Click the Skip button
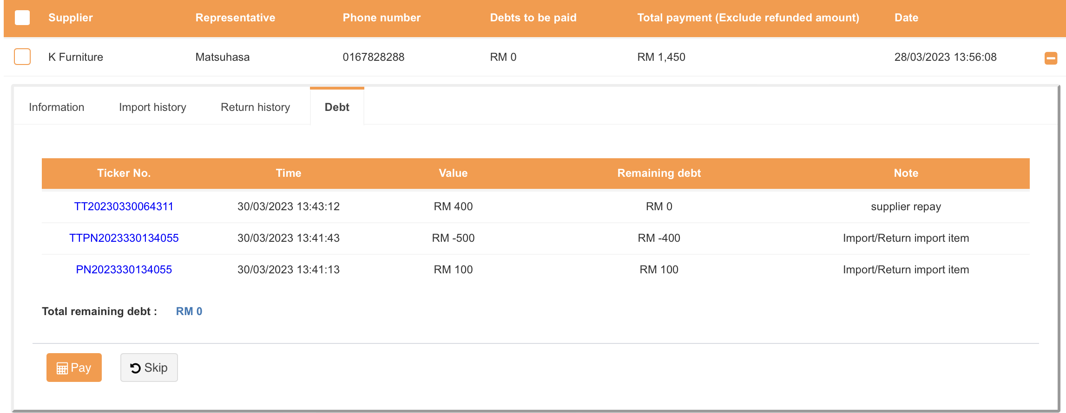Image resolution: width=1066 pixels, height=413 pixels. [149, 368]
